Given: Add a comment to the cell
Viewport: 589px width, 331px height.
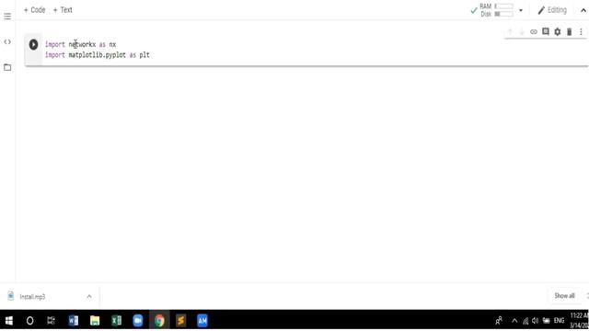Looking at the screenshot, I should coord(546,32).
